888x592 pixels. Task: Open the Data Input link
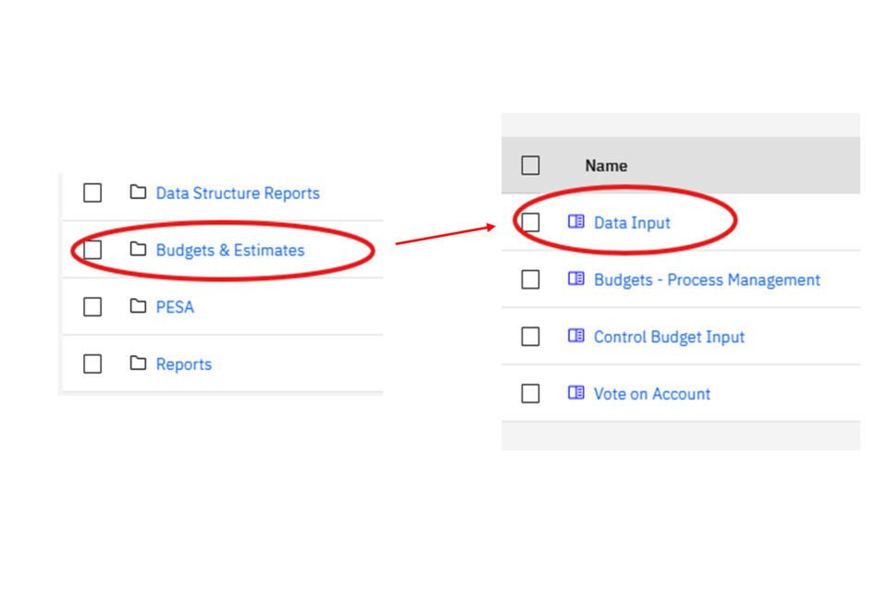click(x=632, y=223)
